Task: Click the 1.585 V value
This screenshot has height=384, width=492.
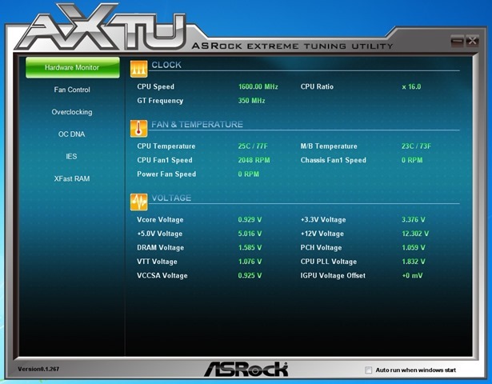Action: (250, 247)
